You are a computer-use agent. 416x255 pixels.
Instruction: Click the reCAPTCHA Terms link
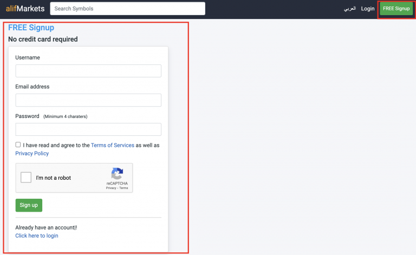pyautogui.click(x=123, y=188)
